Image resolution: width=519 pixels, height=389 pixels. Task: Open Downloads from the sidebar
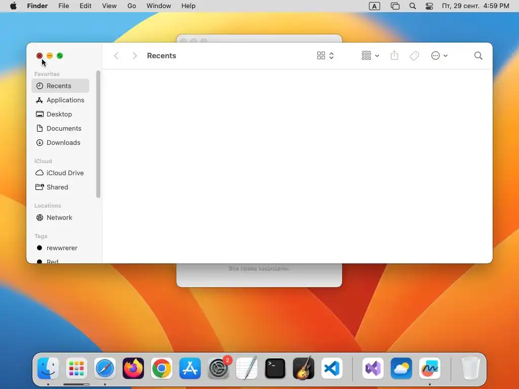coord(60,142)
